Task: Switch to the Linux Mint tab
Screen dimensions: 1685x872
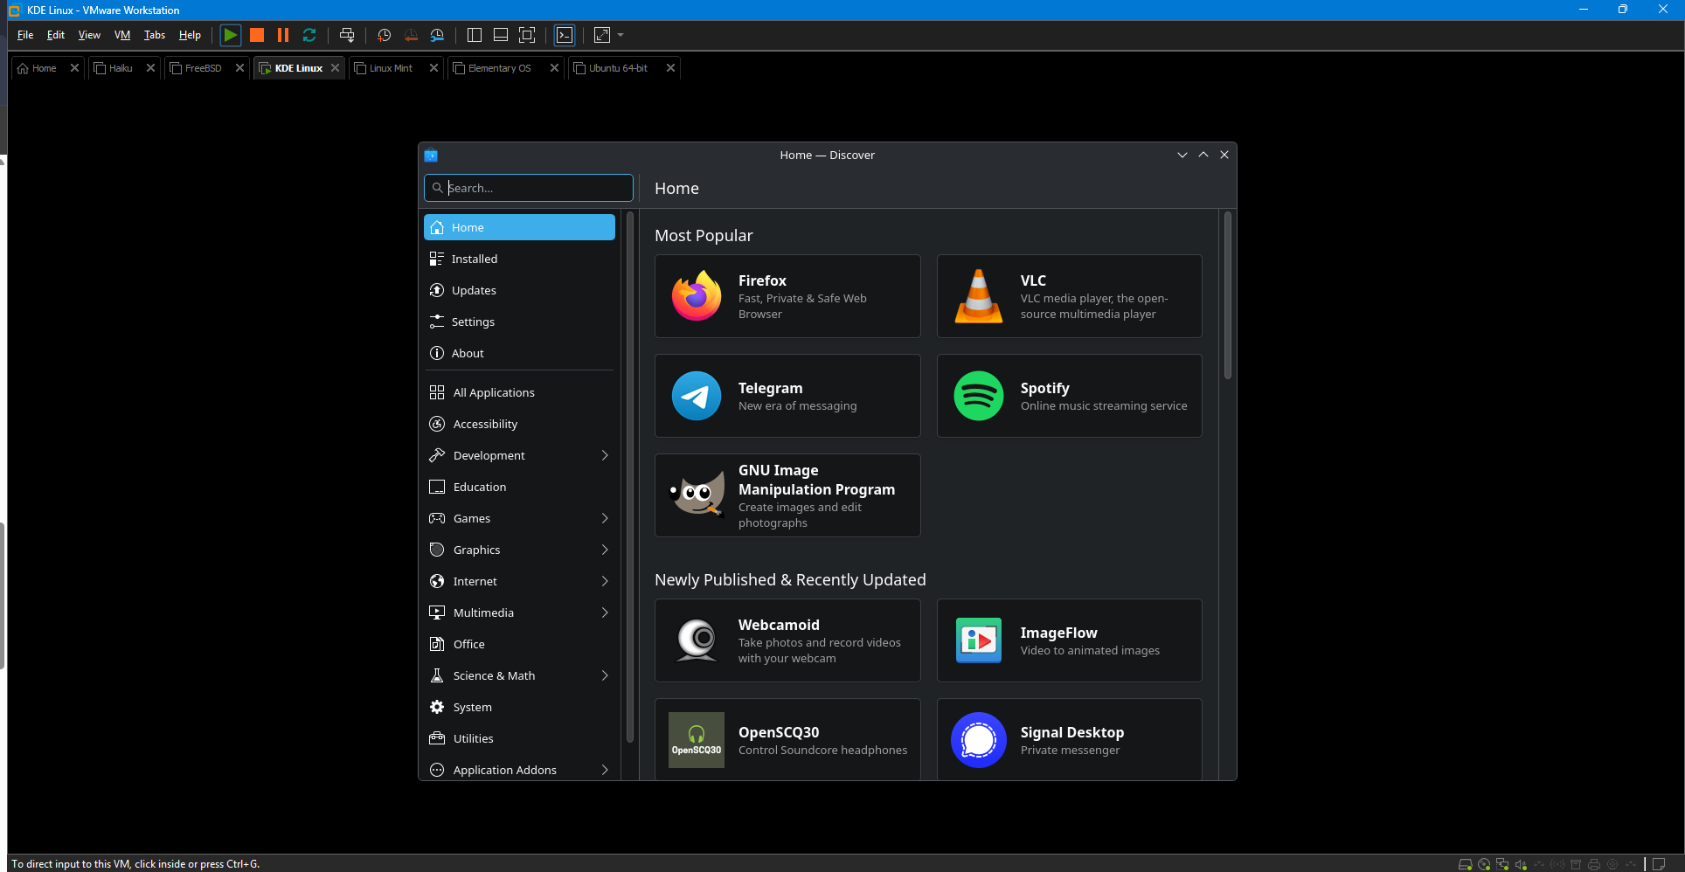Action: tap(391, 68)
